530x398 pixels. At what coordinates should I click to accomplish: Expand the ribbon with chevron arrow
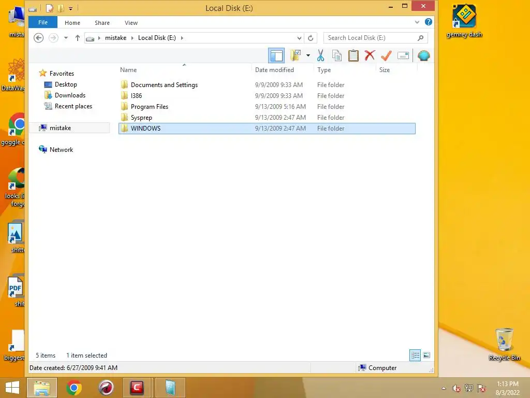click(417, 22)
